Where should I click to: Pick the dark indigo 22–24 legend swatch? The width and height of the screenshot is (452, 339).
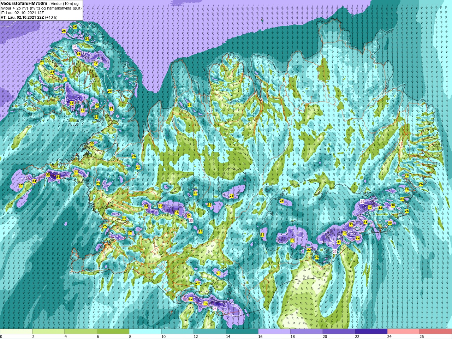click(371, 332)
